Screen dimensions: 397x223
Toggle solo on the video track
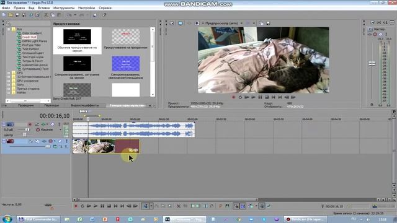pyautogui.click(x=66, y=141)
